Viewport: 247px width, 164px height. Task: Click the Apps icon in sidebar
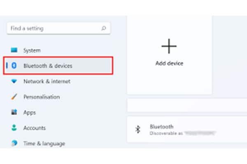tap(14, 112)
